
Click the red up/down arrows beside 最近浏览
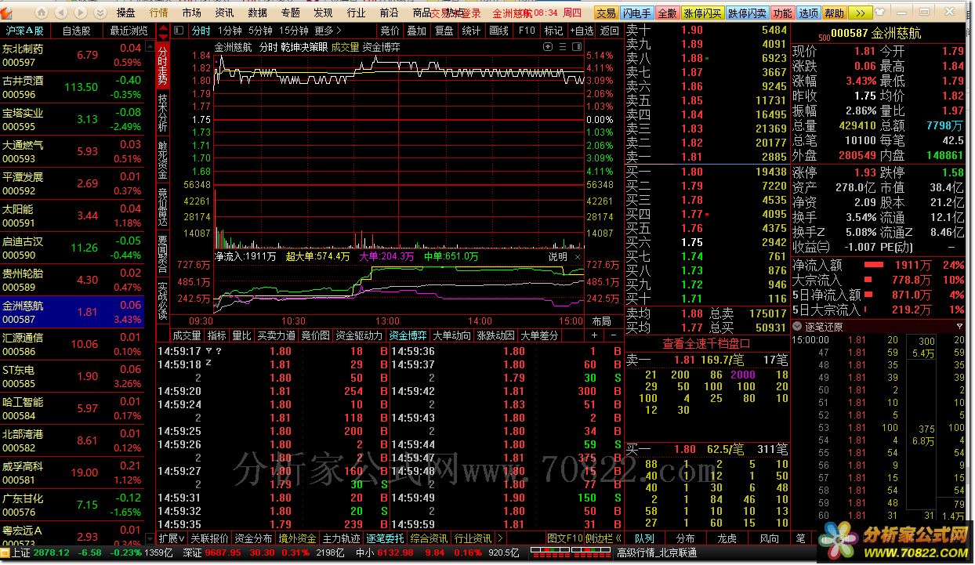pos(163,31)
